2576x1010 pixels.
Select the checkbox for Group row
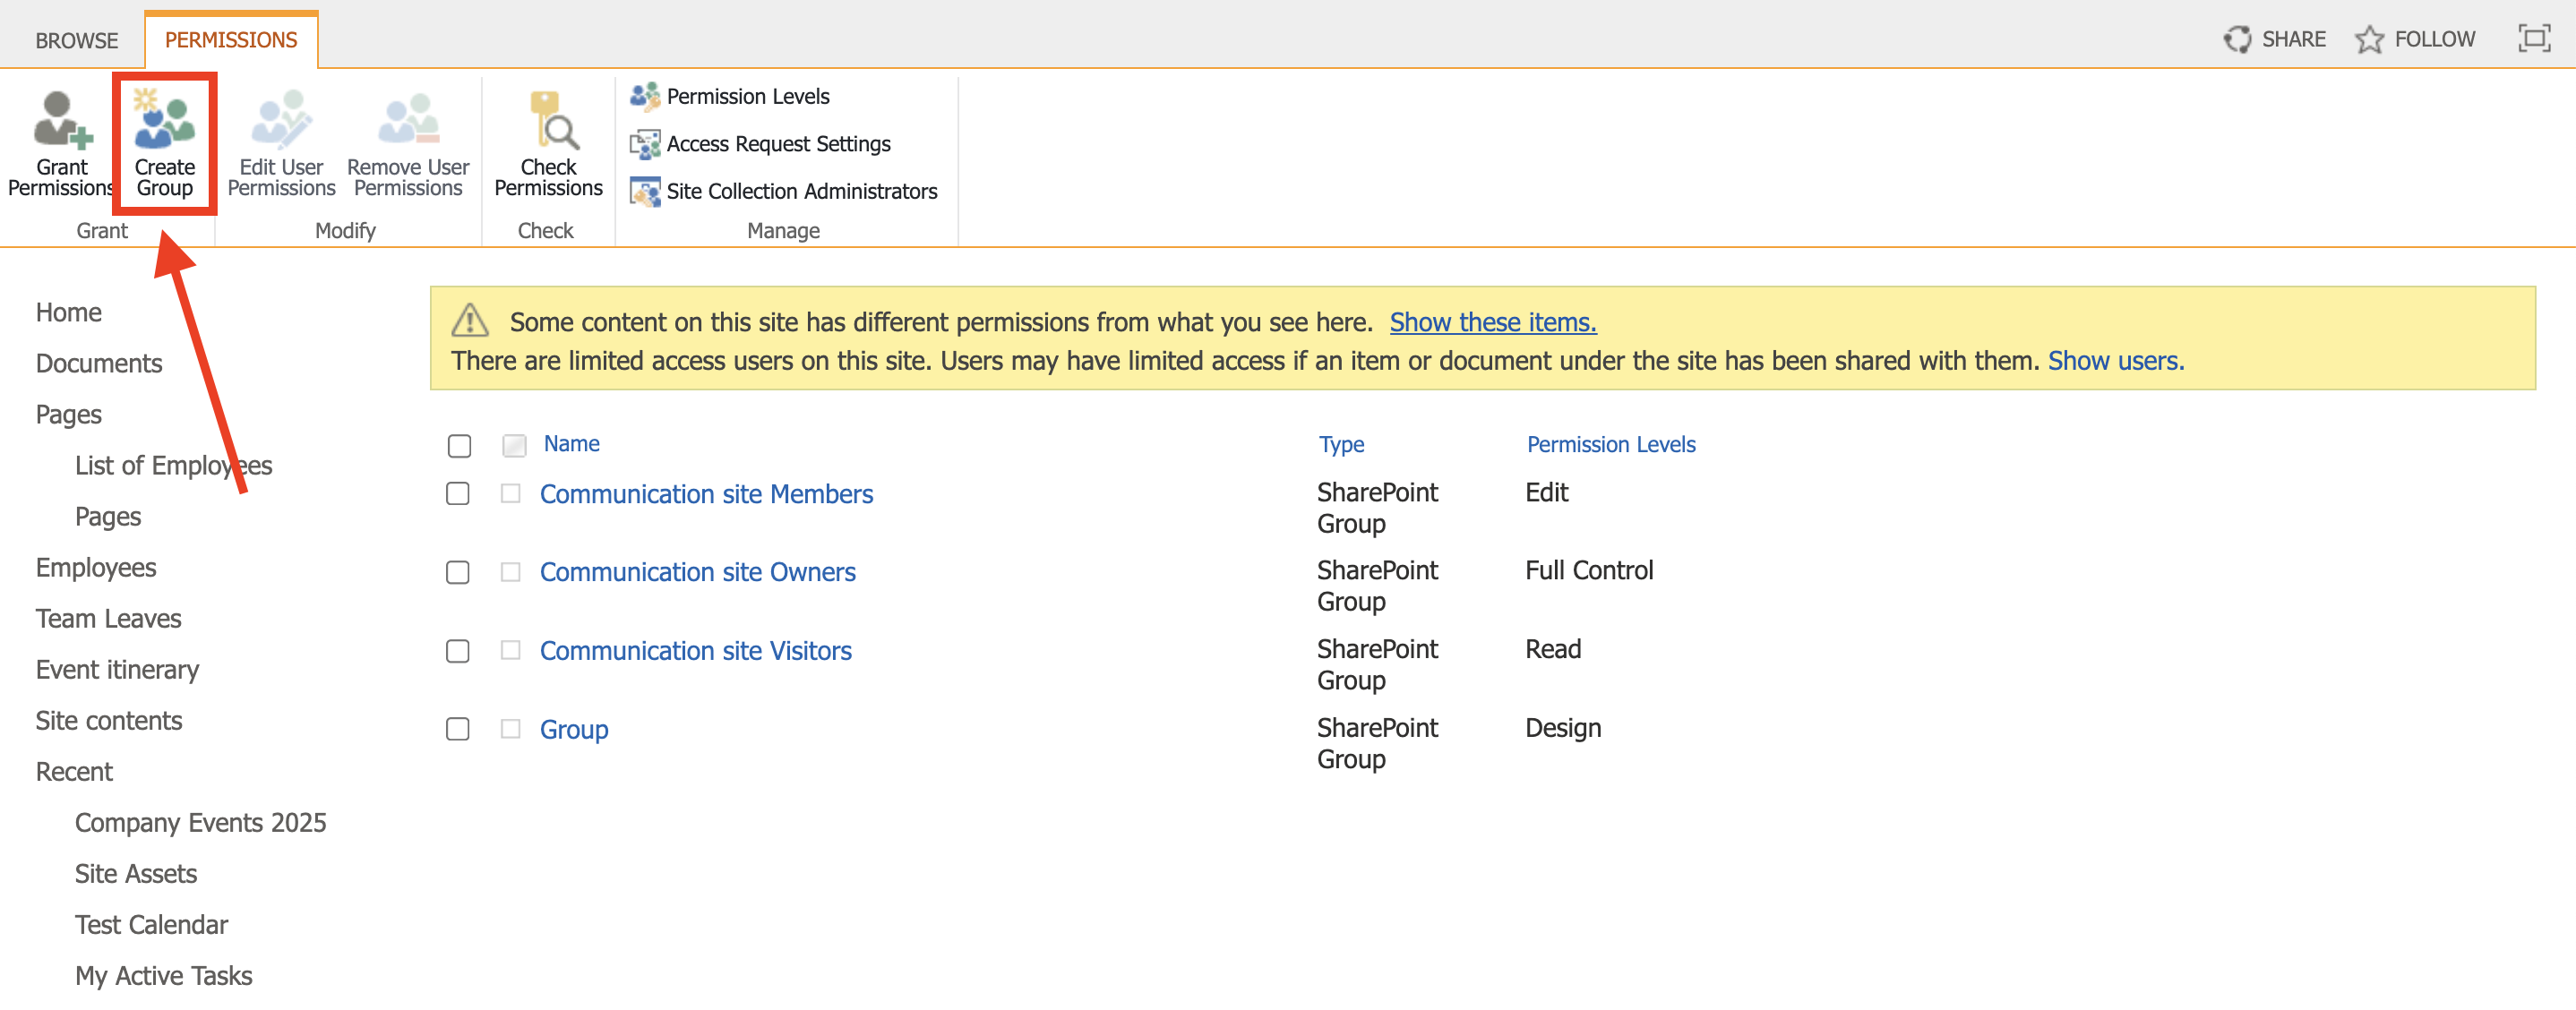coord(458,729)
